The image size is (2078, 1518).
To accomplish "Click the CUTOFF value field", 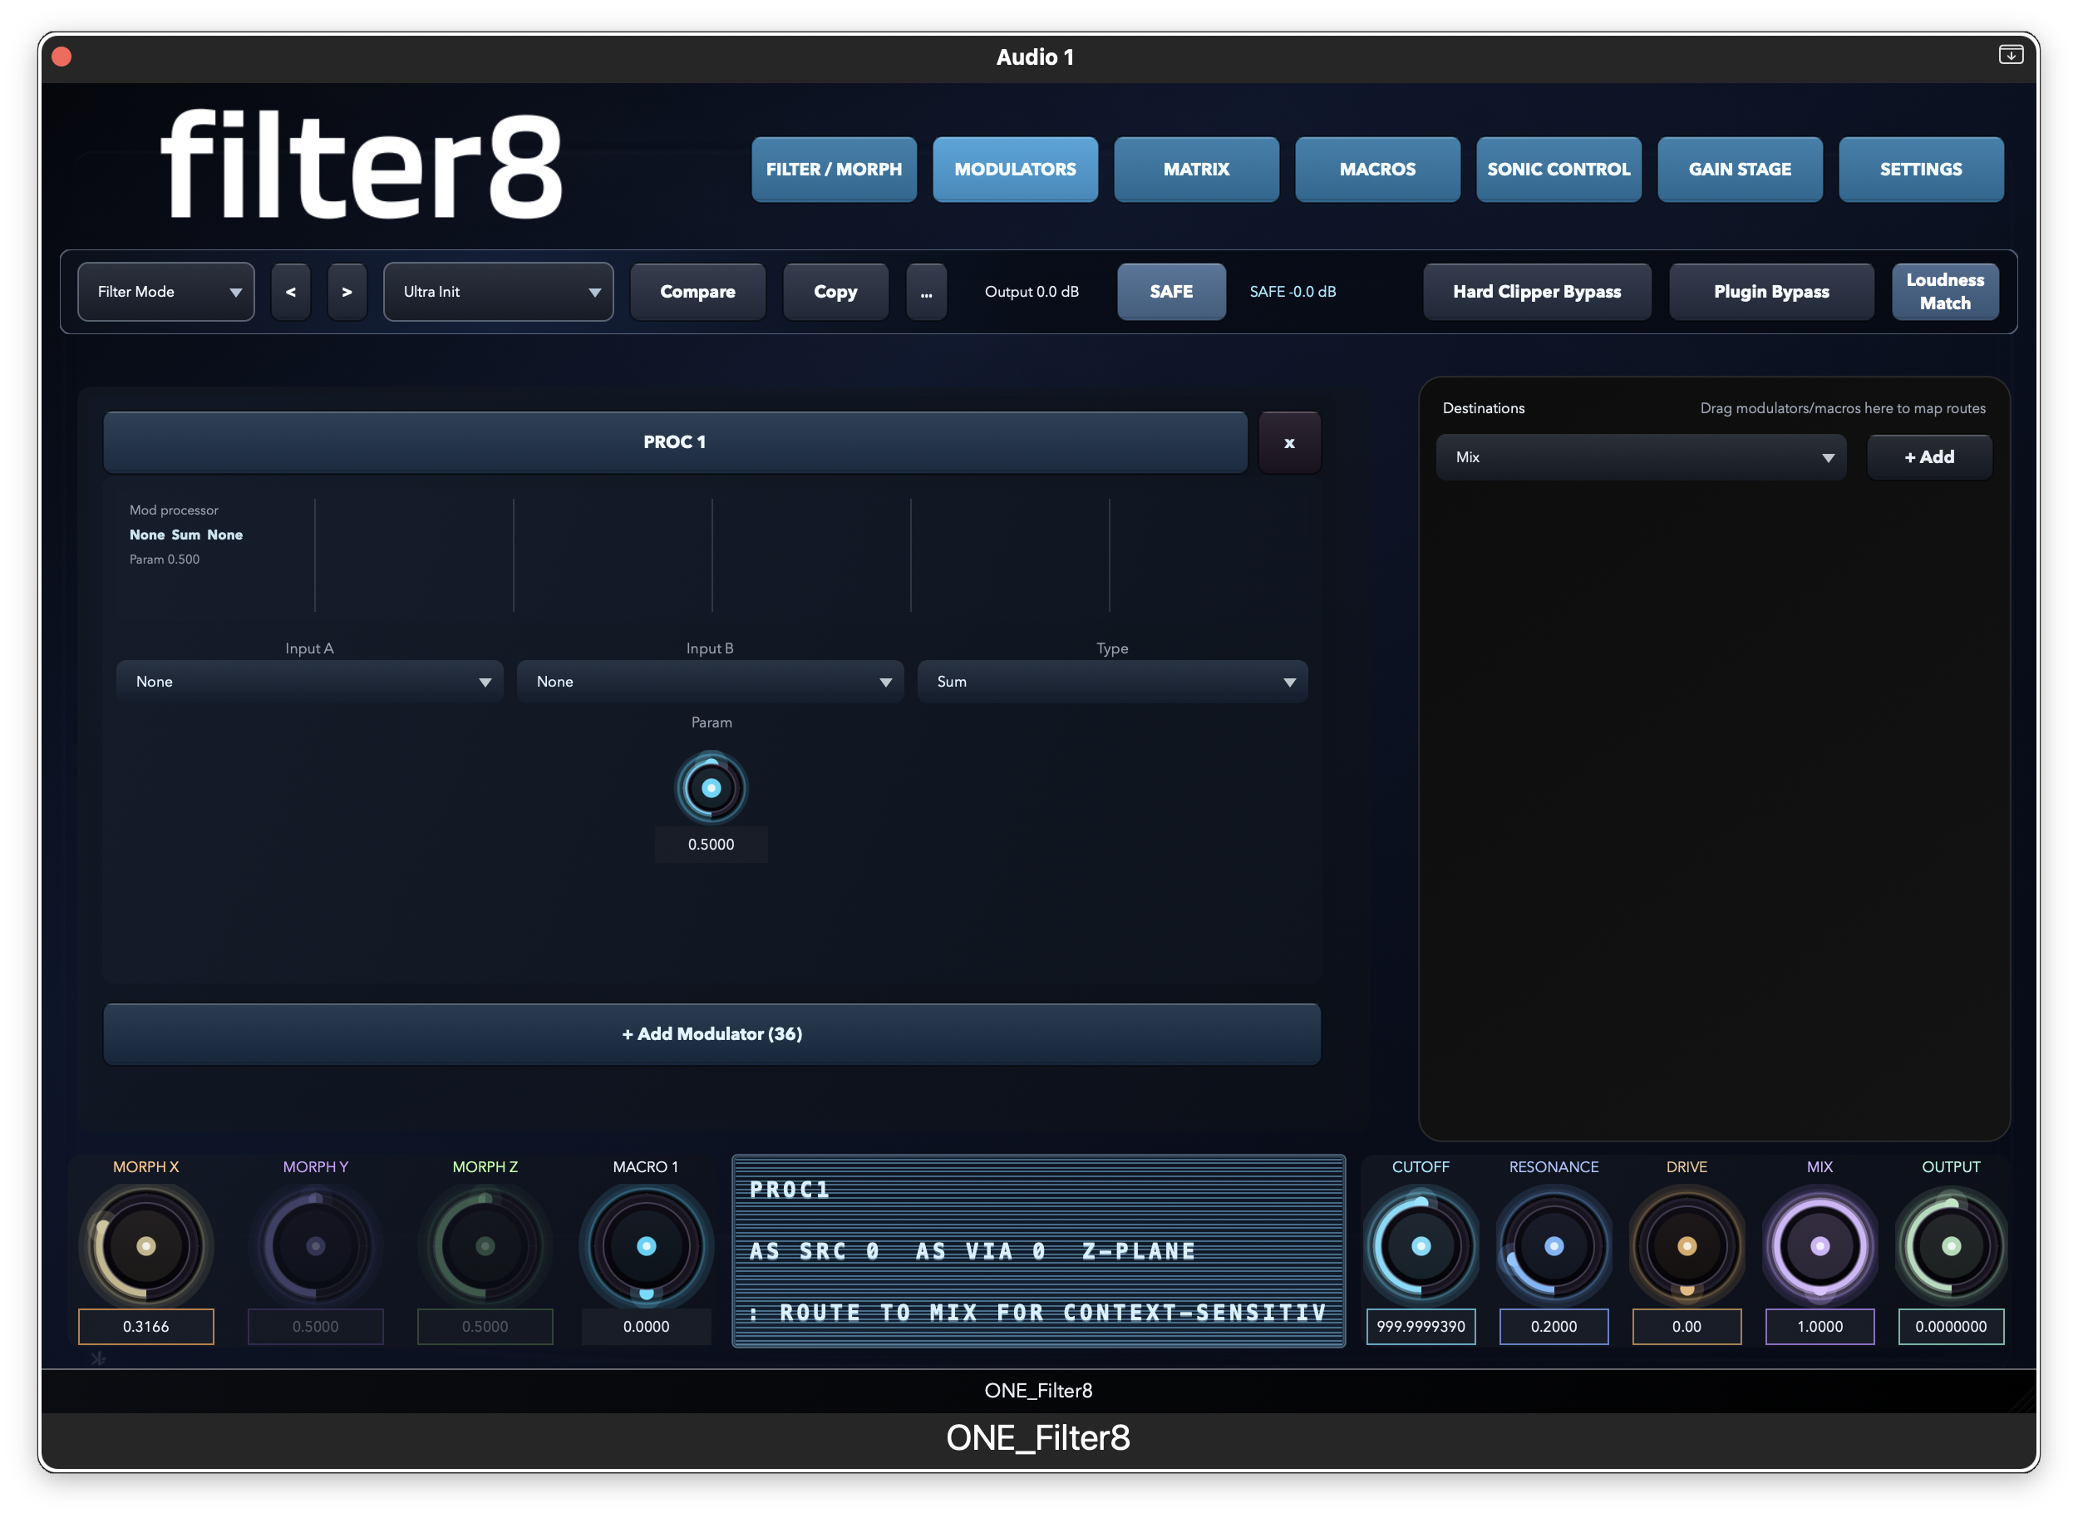I will (x=1421, y=1326).
